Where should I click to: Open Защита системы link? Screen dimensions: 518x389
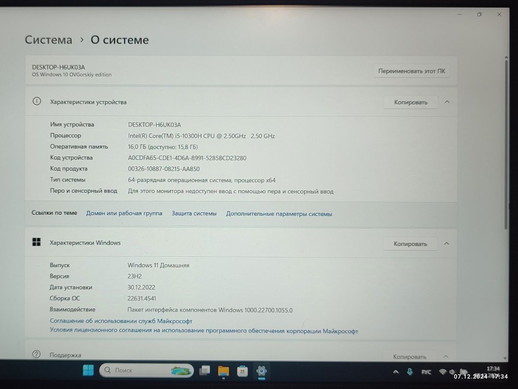pos(194,214)
